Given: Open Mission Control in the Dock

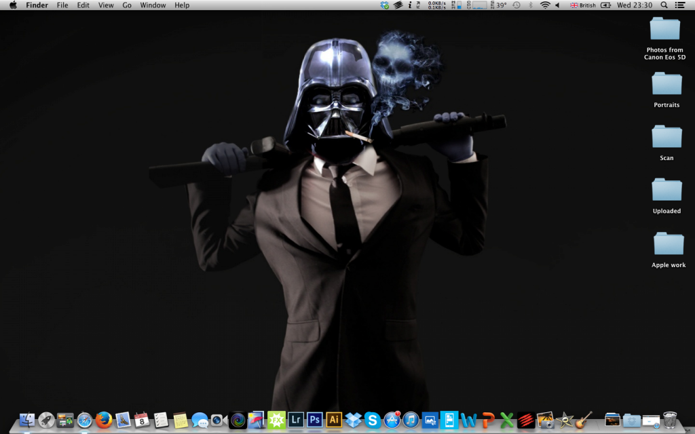Looking at the screenshot, I should click(x=65, y=420).
